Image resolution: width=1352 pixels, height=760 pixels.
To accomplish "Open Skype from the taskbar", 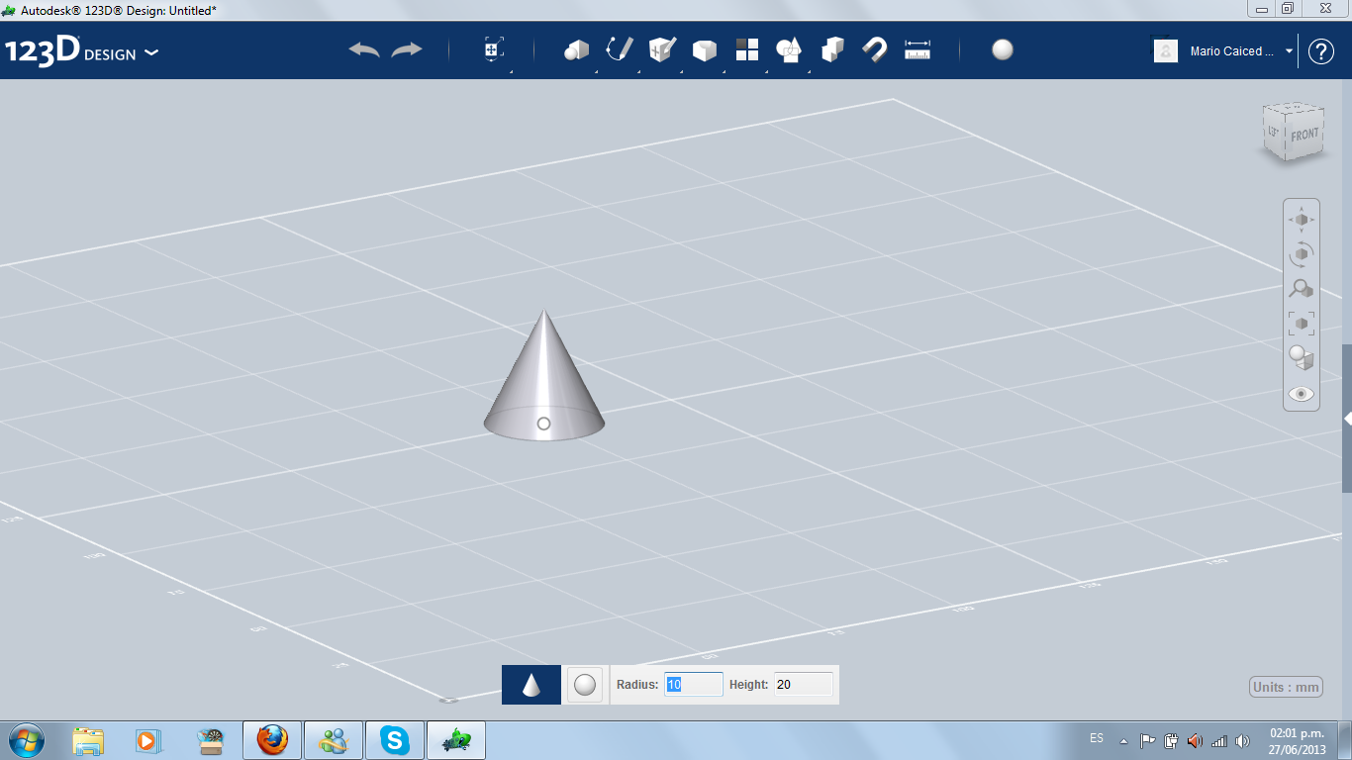I will pyautogui.click(x=394, y=740).
